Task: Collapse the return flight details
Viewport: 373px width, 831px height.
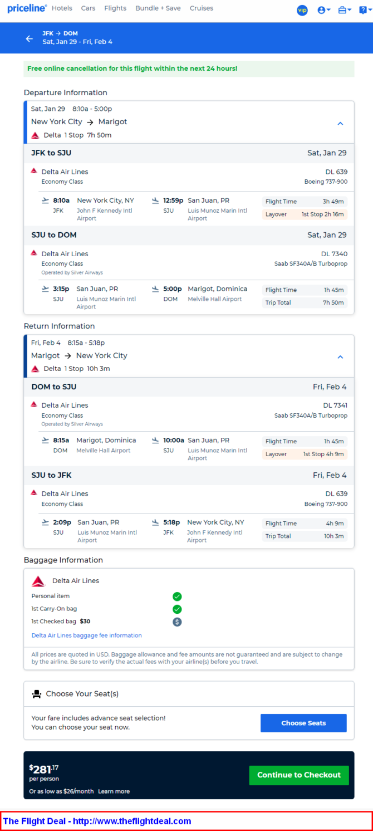Action: pos(341,357)
